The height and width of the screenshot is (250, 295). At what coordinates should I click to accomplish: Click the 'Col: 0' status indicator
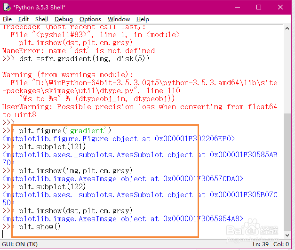tap(281, 244)
